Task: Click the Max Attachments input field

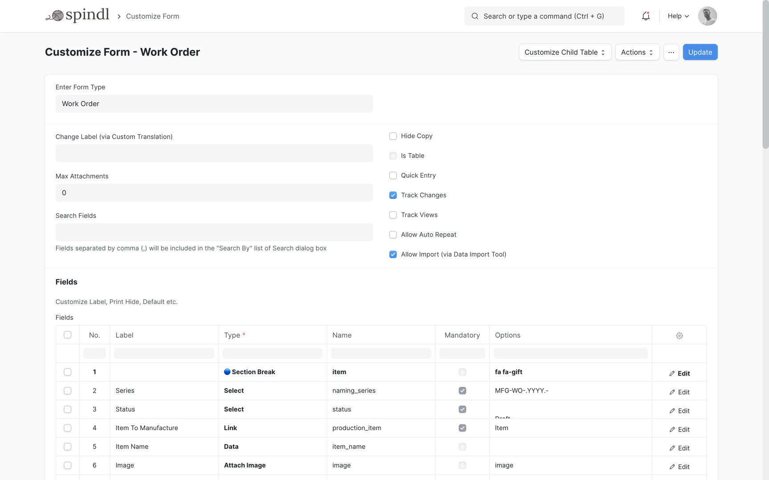Action: click(214, 192)
